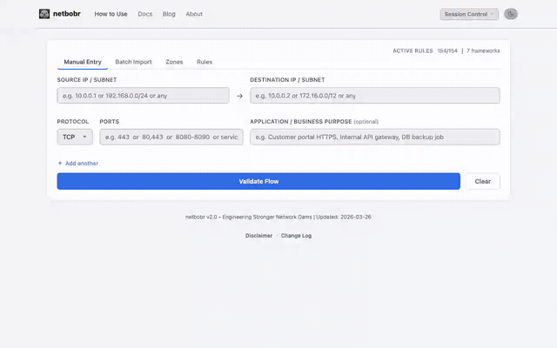Open the TCP protocol dropdown
Screen dimensions: 557x348
(75, 137)
